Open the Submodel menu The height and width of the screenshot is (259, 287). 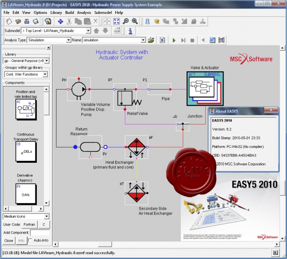[x=103, y=12]
